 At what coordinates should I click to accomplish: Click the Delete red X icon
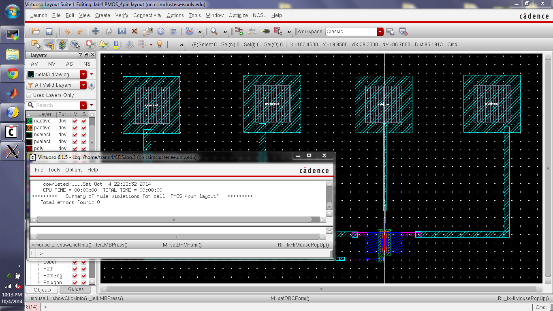pyautogui.click(x=135, y=31)
